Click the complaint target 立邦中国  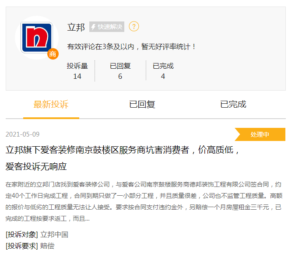[54, 235]
